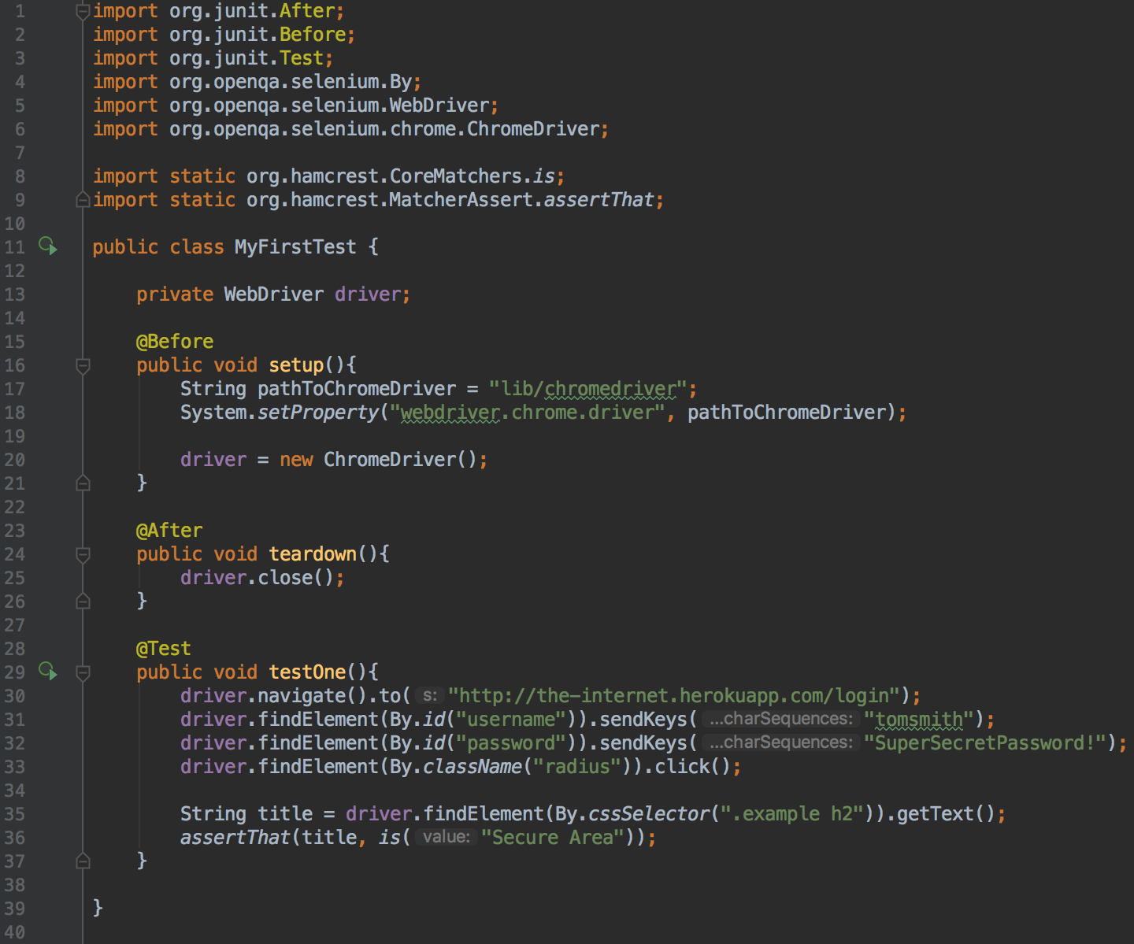Click import 'org.openqa.selenium.By'
Viewport: 1134px width, 944px height.
point(291,82)
